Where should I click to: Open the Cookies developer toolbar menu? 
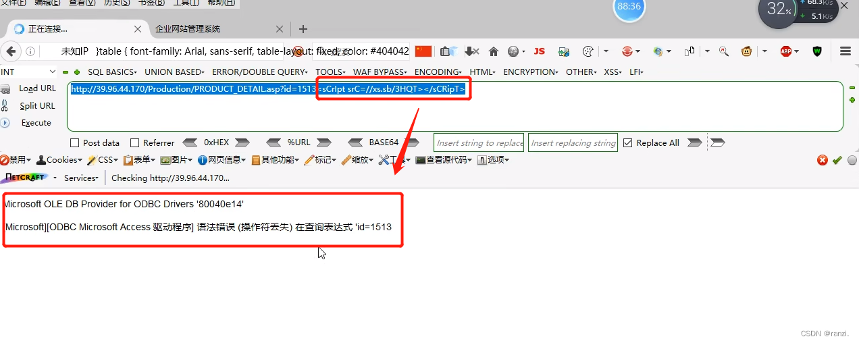(x=59, y=160)
